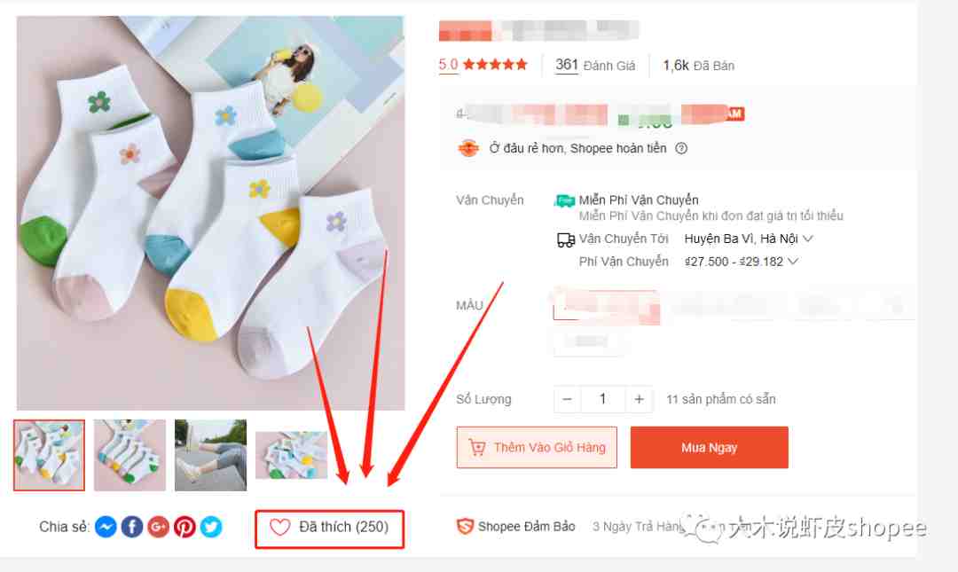Share product on Twitter
Image resolution: width=958 pixels, height=572 pixels.
(211, 527)
